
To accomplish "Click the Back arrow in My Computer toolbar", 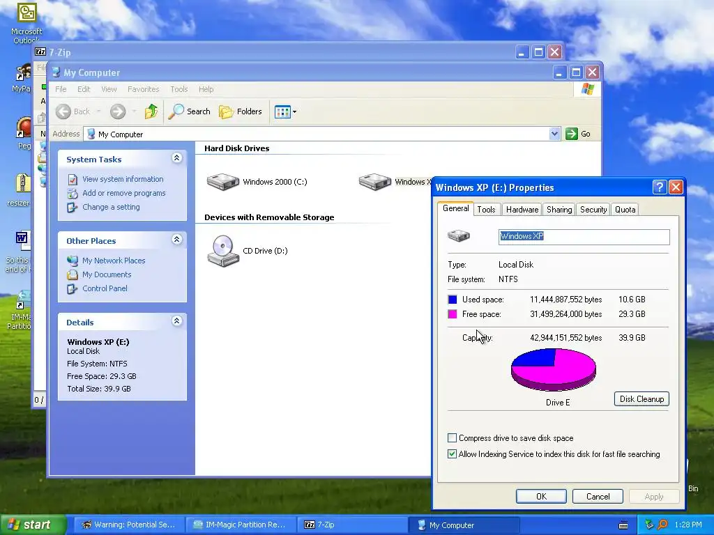I will pos(63,111).
